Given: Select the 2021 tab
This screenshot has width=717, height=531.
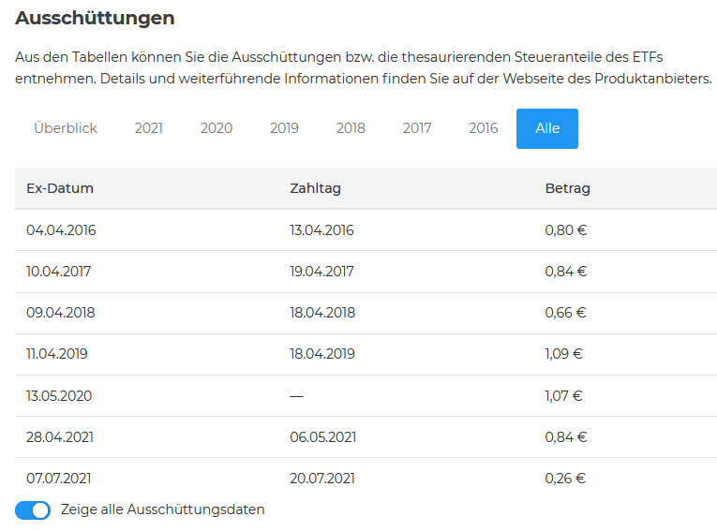Looking at the screenshot, I should [148, 128].
